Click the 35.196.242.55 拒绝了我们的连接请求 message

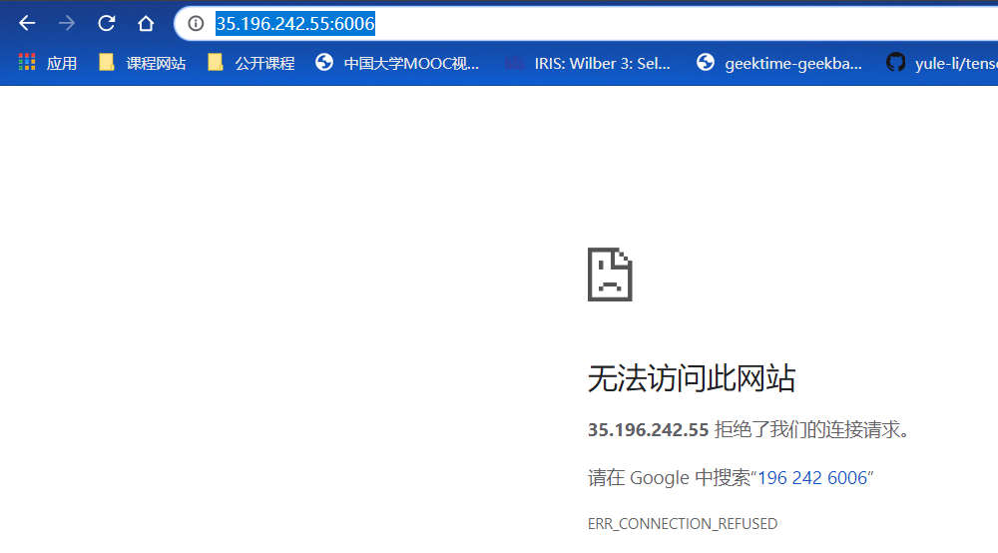748,429
